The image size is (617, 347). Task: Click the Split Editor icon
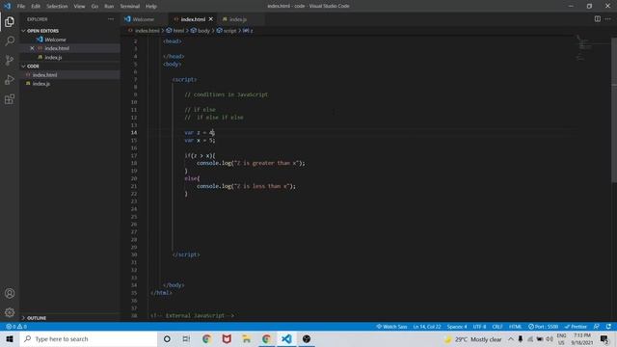(598, 19)
